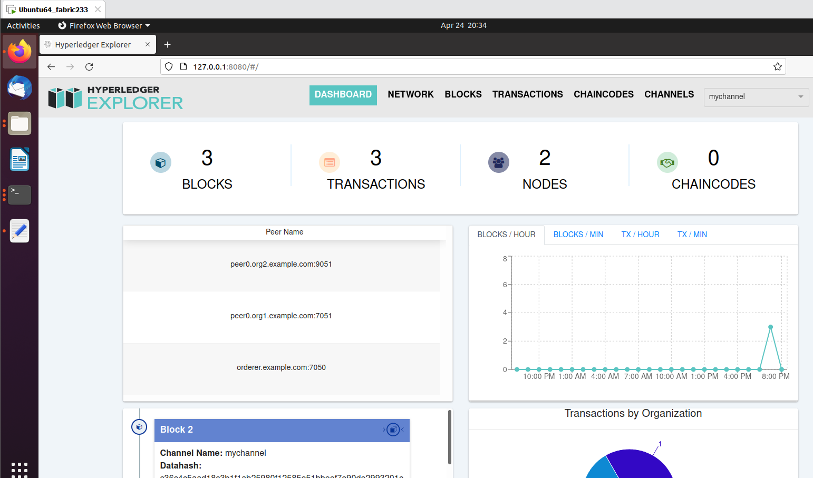
Task: Click the block icon next to Block 2 header
Action: coord(139,427)
